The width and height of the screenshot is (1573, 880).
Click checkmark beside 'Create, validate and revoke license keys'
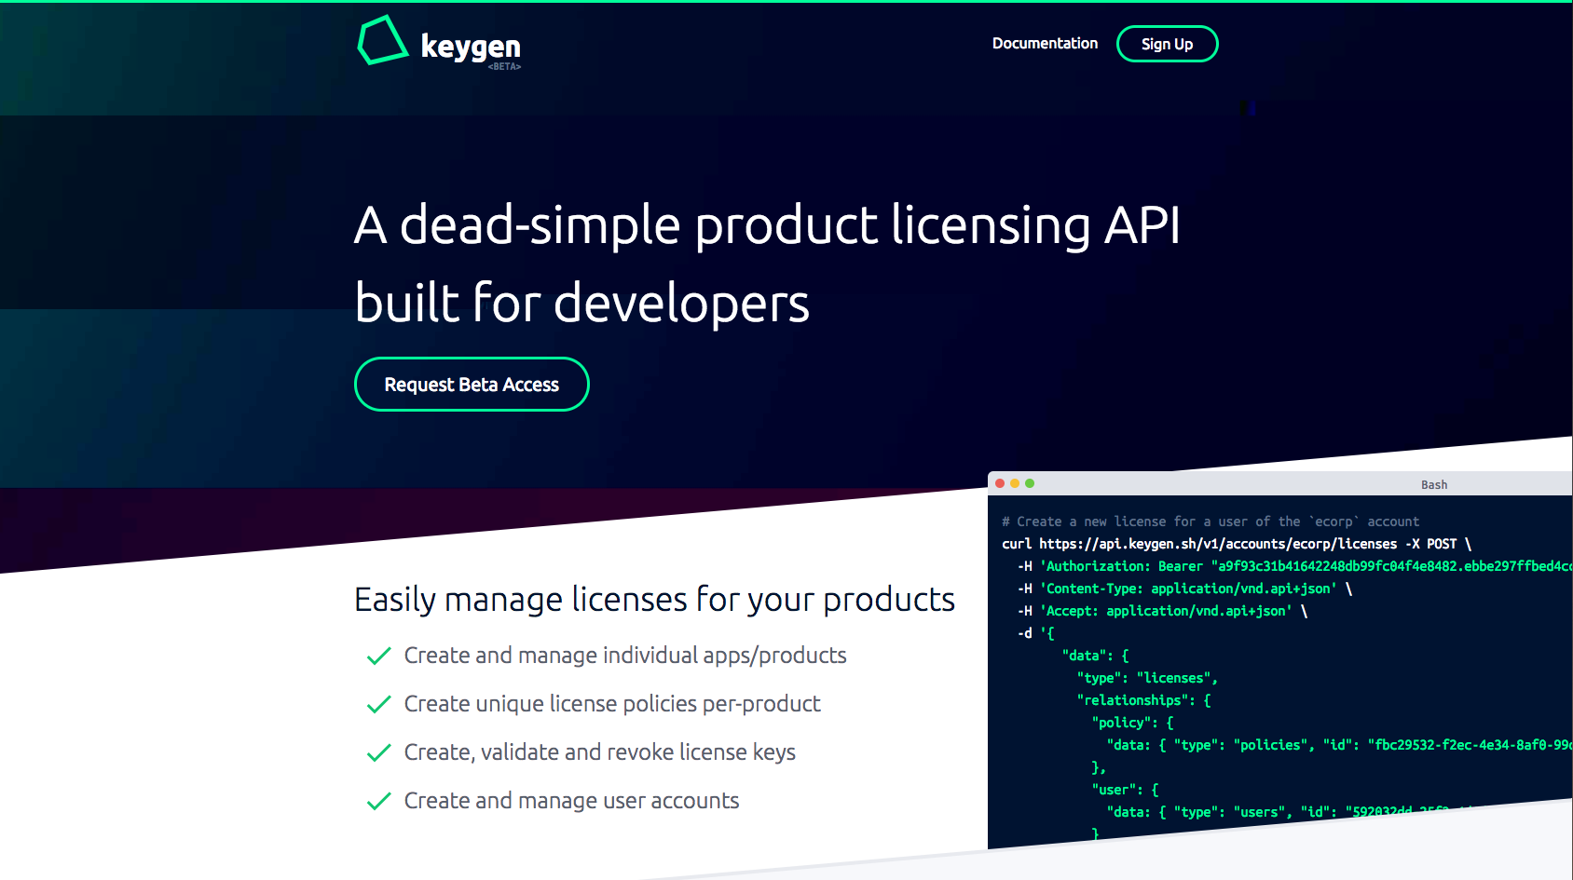(x=378, y=753)
